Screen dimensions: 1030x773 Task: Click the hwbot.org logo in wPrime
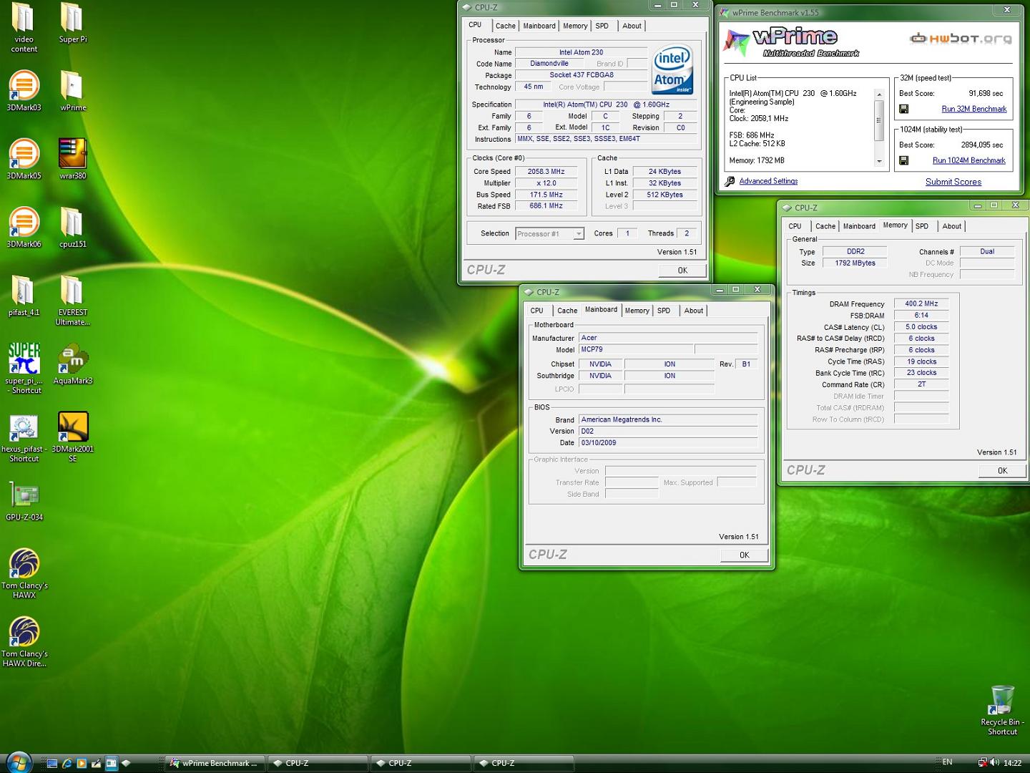point(961,39)
